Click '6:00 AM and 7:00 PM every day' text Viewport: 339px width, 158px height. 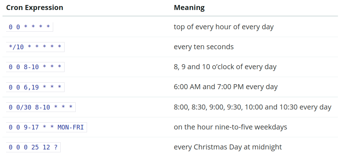click(x=226, y=87)
